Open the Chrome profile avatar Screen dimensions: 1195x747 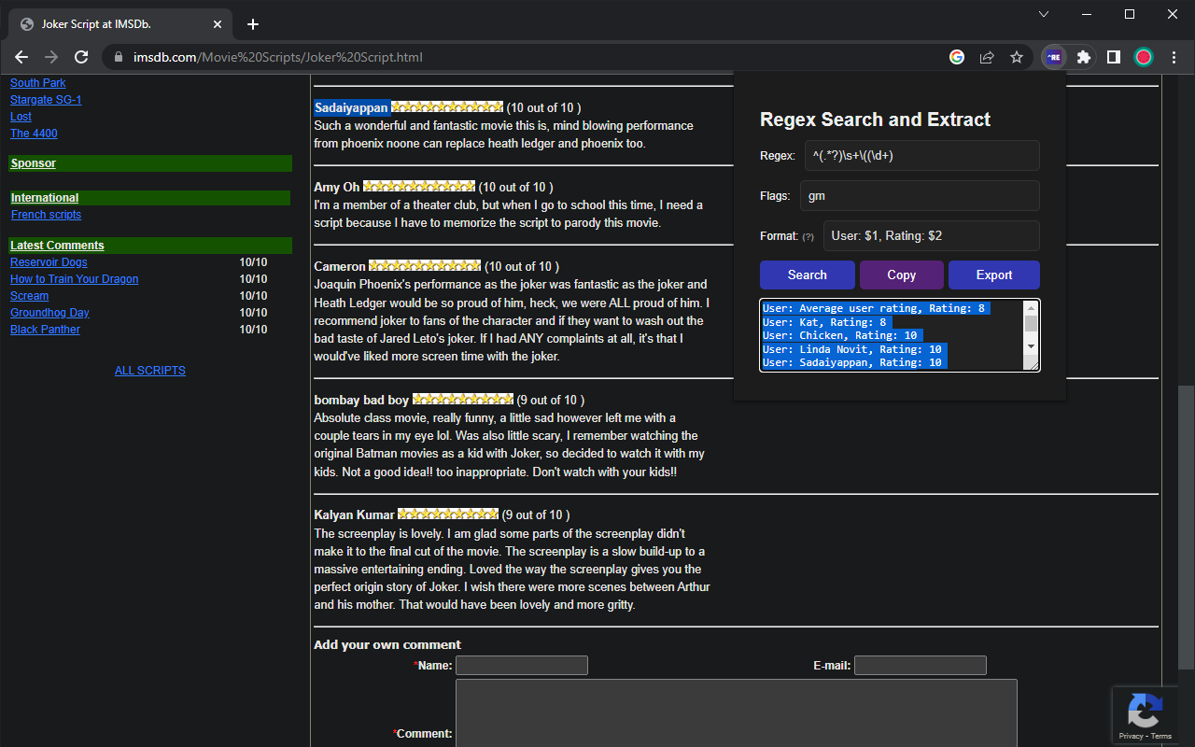coord(1144,57)
